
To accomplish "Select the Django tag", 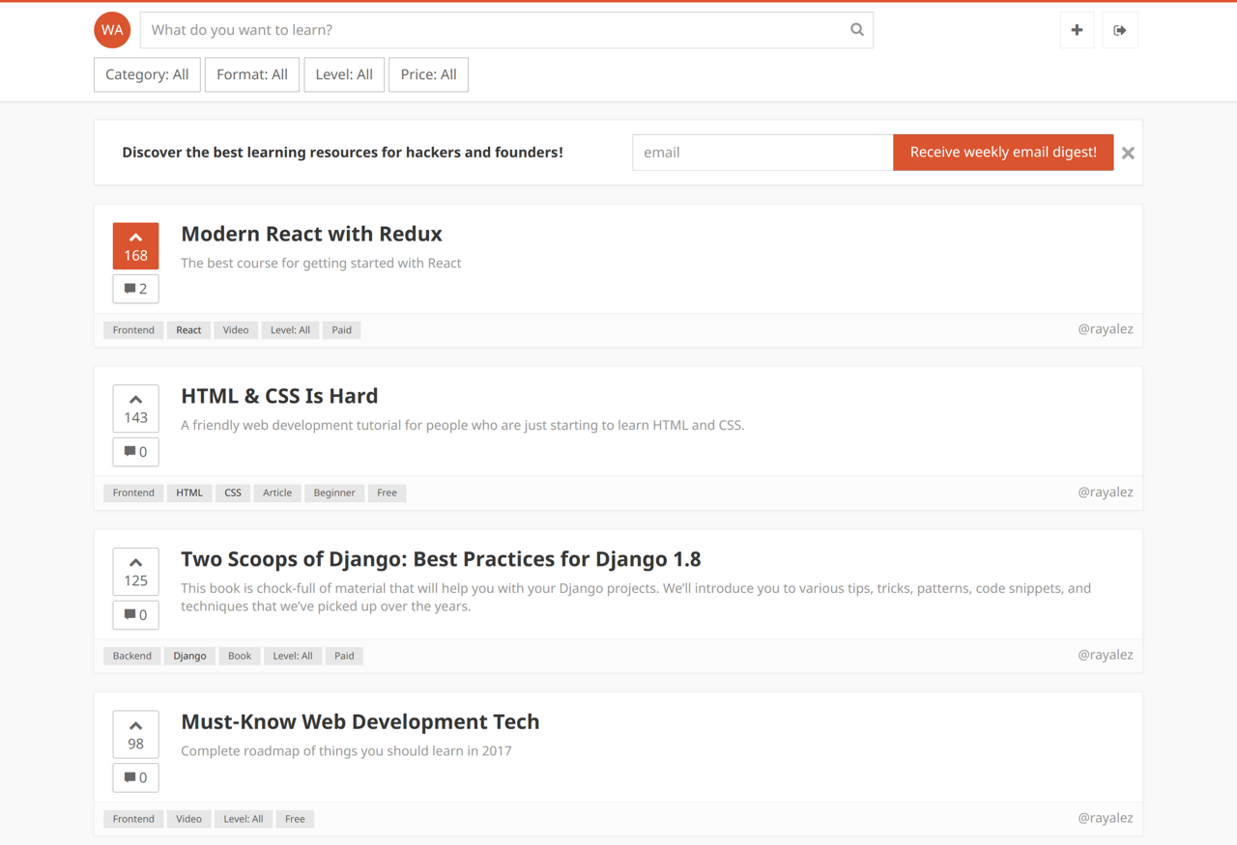I will [x=189, y=656].
